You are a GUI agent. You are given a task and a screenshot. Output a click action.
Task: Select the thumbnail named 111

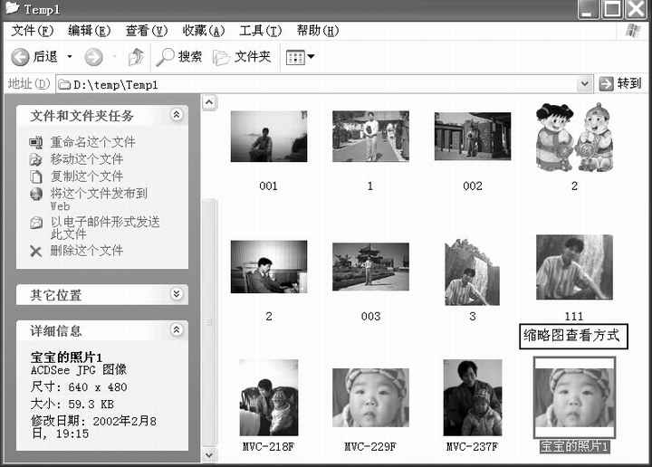coord(574,267)
